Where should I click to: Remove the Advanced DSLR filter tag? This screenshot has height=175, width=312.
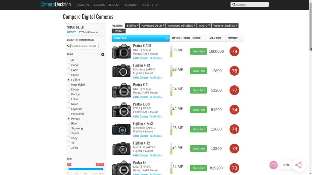164,26
